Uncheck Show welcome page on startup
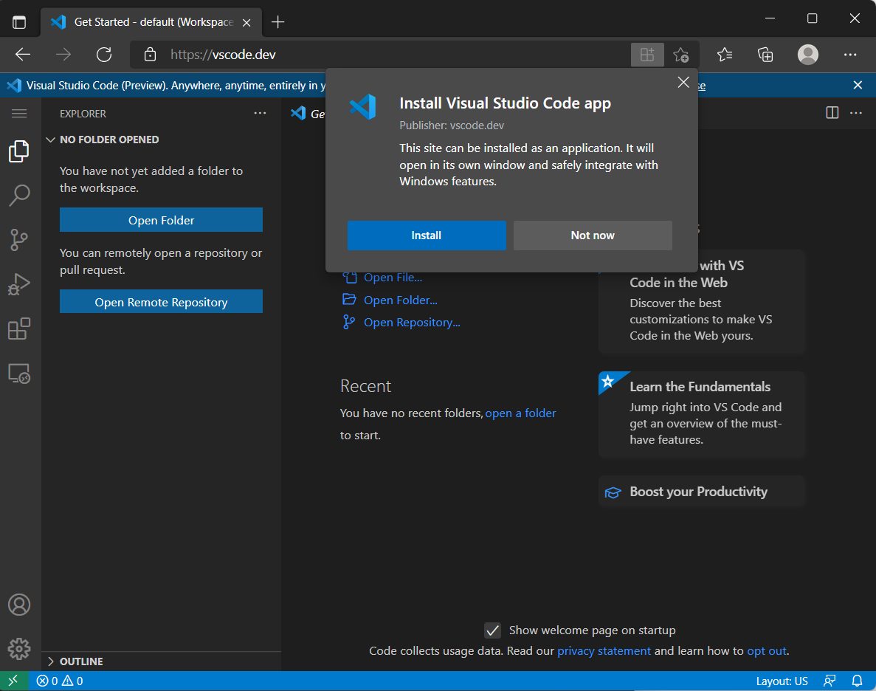Viewport: 876px width, 691px height. pyautogui.click(x=492, y=630)
